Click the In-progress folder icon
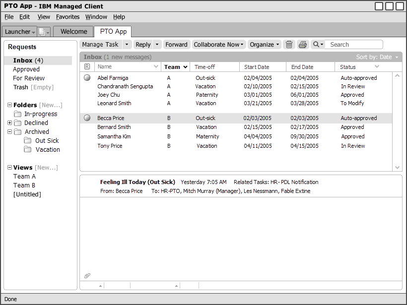This screenshot has height=305, width=407. [x=18, y=114]
